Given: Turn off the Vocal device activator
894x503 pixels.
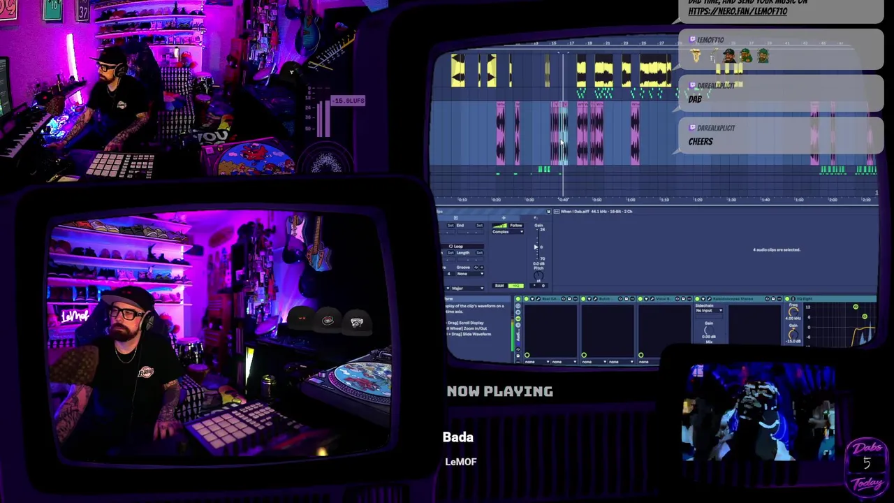Looking at the screenshot, I should [x=640, y=299].
